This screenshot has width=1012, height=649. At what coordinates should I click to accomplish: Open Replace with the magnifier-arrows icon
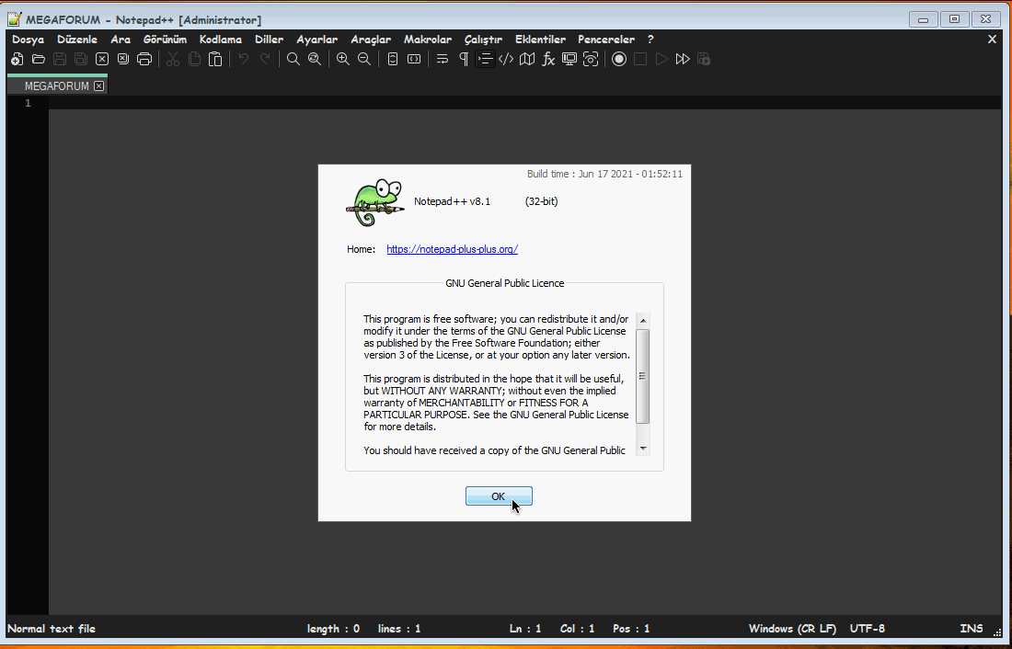[x=315, y=60]
